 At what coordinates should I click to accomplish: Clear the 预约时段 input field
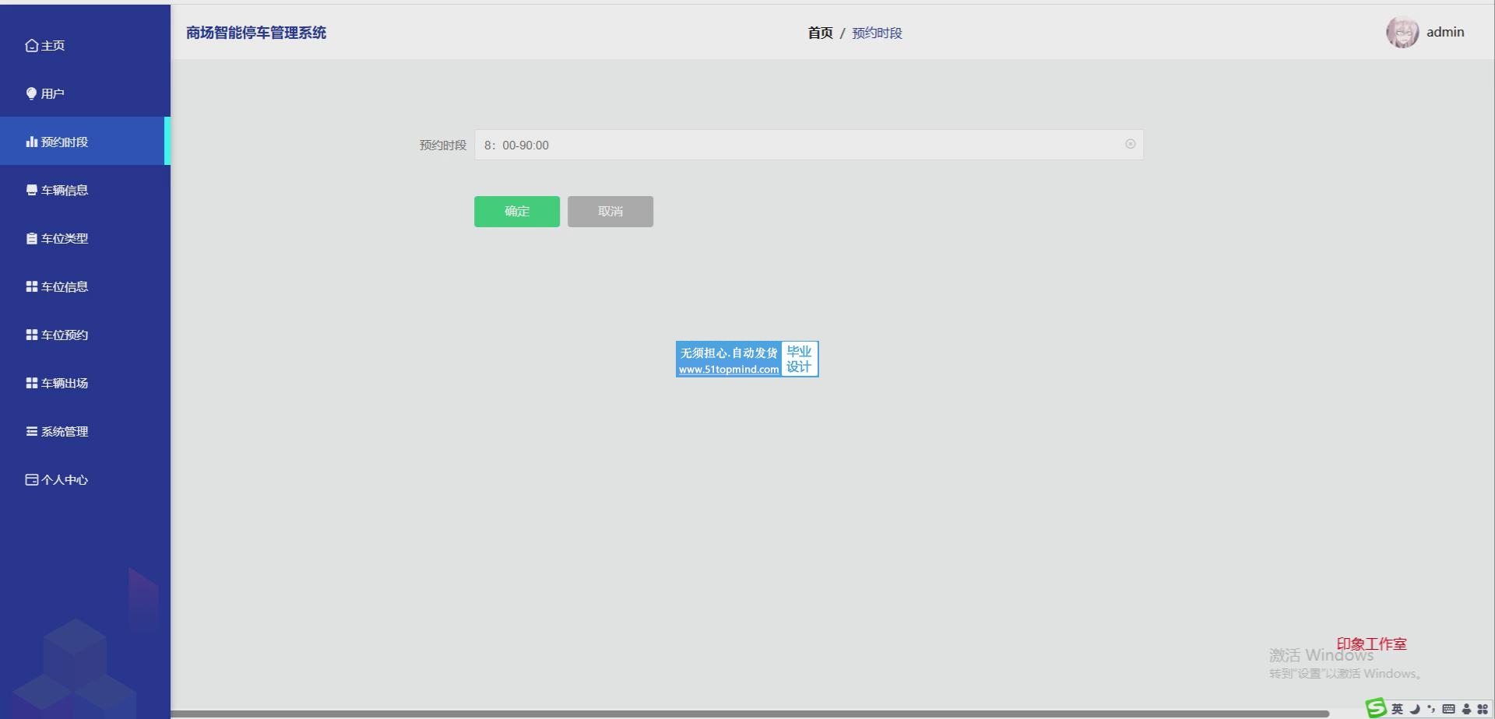point(1130,144)
